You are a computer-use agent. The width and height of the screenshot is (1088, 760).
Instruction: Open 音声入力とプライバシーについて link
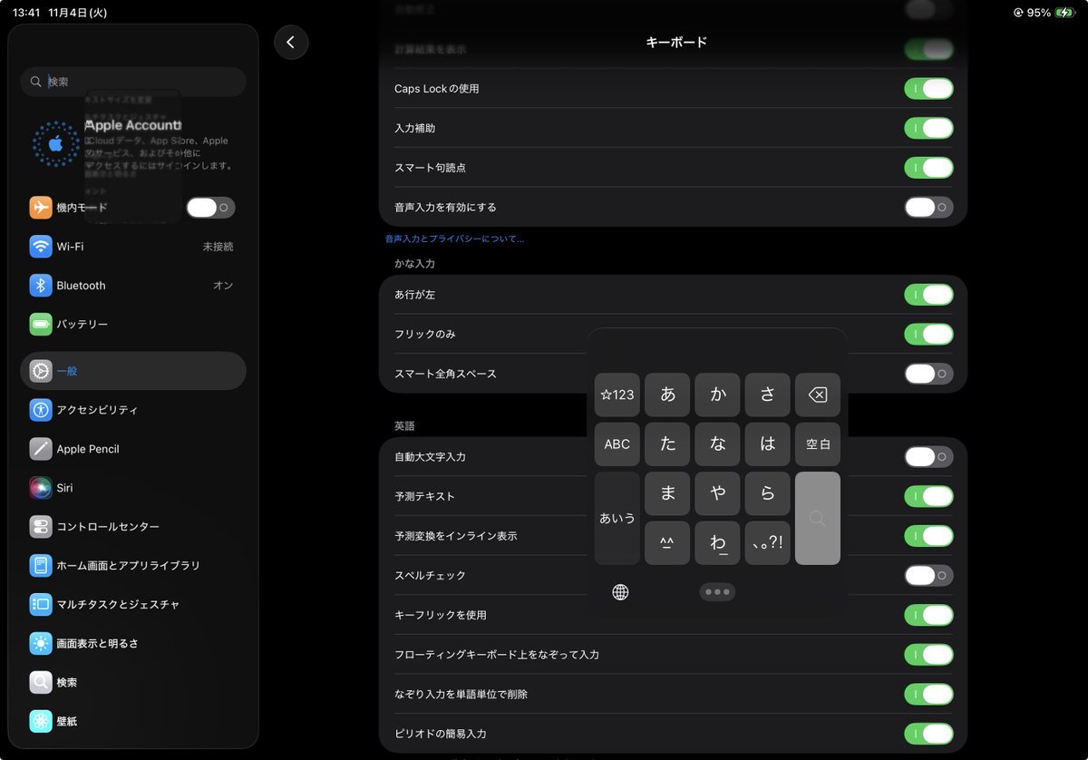click(454, 239)
